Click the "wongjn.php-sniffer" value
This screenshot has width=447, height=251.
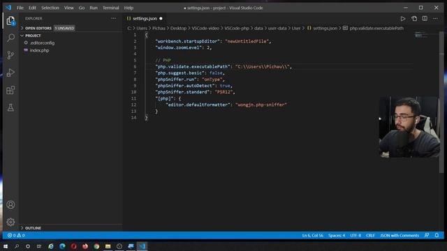pos(261,105)
